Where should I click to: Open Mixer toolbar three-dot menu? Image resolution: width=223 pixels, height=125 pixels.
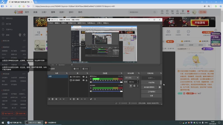click(95, 99)
